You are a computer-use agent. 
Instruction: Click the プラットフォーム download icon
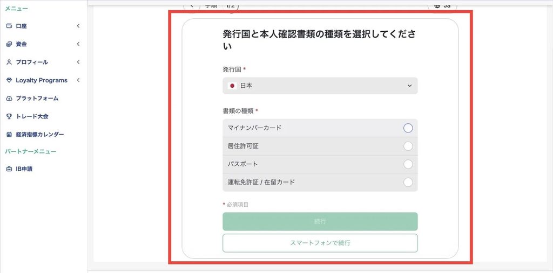(x=9, y=99)
